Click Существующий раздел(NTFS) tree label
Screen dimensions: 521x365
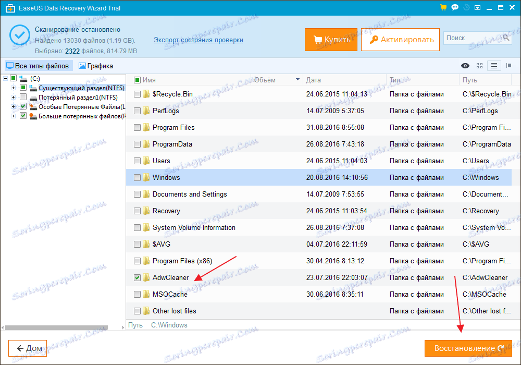click(81, 88)
